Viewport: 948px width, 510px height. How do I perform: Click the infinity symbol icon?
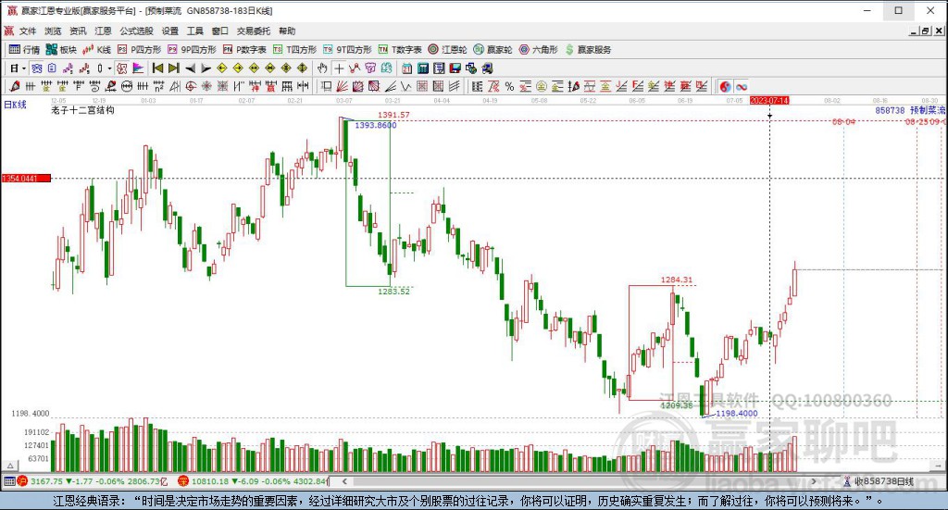742,86
